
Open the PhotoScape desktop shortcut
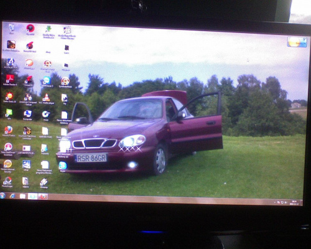coord(7,182)
